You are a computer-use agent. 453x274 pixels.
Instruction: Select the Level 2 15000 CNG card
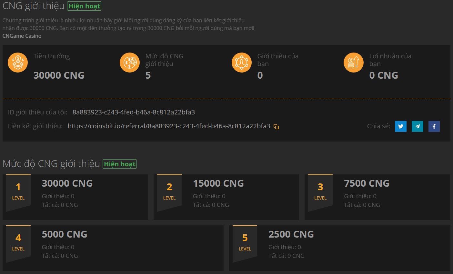click(x=226, y=197)
